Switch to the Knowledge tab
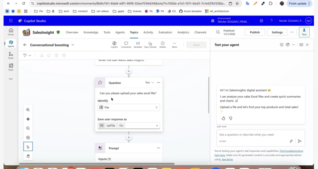318x169 pixels. click(91, 32)
